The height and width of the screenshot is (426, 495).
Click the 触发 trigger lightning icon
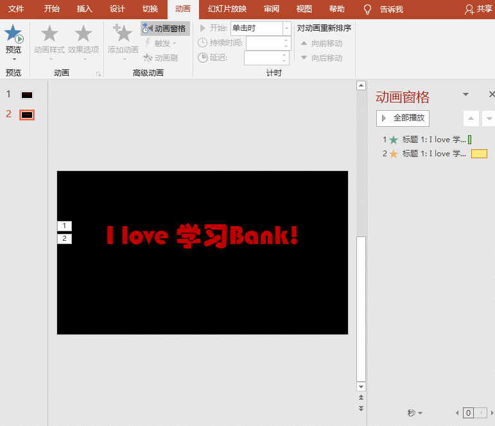148,43
